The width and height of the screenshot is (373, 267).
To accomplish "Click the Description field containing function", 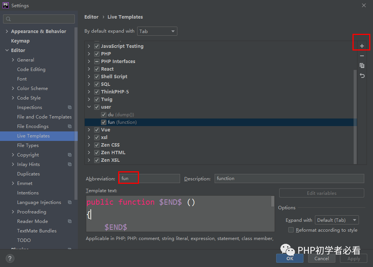I will point(289,179).
